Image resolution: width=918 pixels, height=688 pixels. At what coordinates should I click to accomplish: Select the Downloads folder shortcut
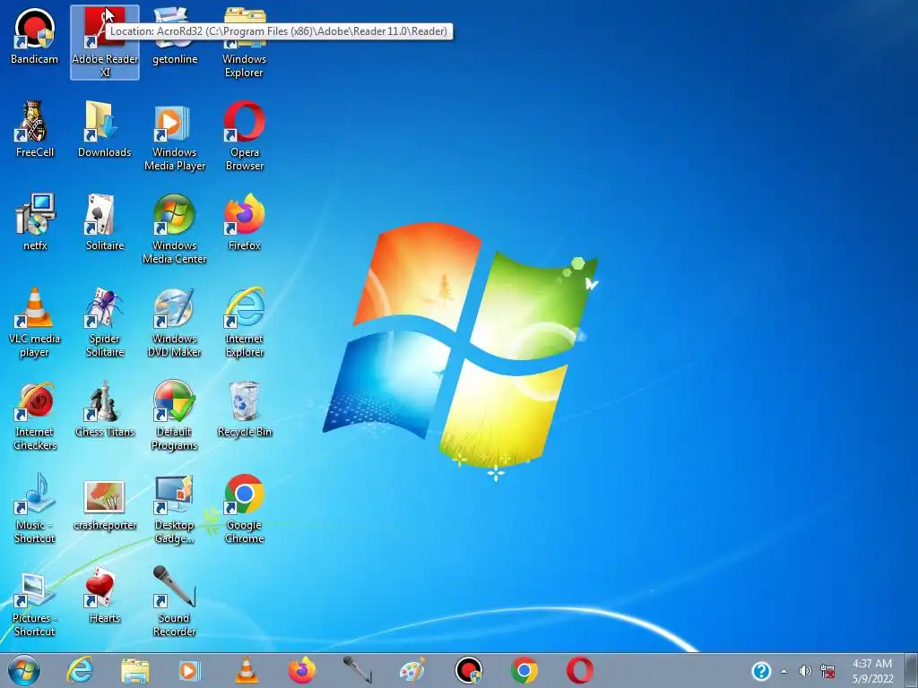point(105,129)
